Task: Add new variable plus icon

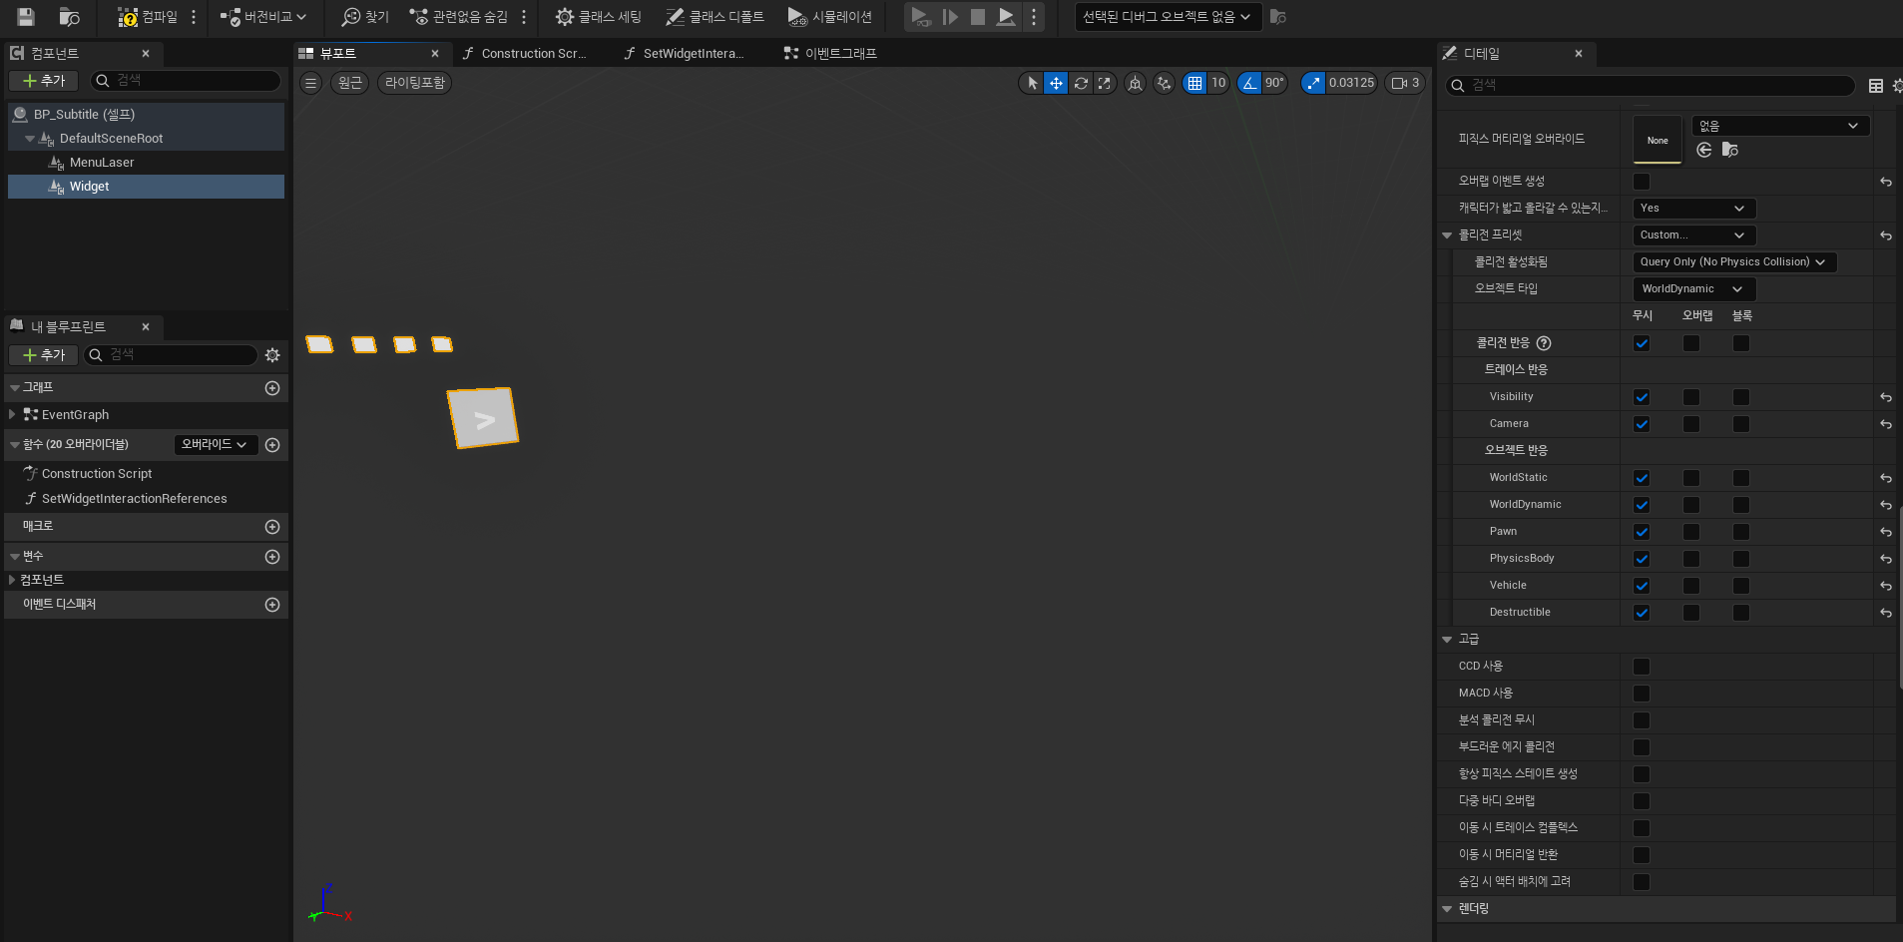Action: (x=272, y=557)
